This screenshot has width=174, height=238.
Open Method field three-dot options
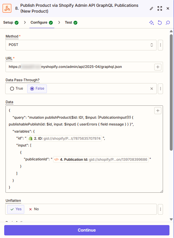click(x=160, y=45)
